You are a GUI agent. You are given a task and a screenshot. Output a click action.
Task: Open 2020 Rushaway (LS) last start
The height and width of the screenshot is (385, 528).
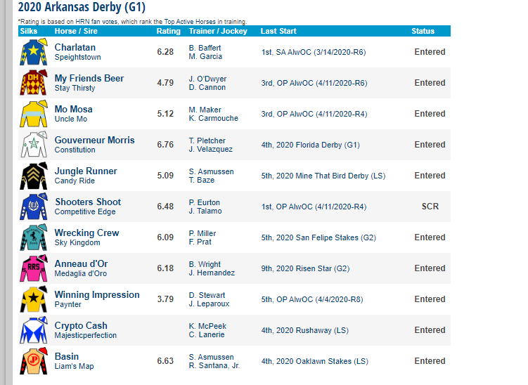pyautogui.click(x=304, y=330)
